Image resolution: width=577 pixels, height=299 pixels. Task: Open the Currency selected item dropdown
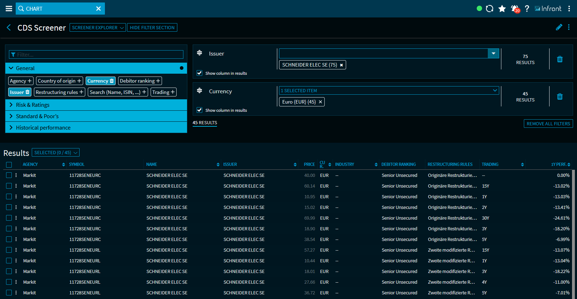[x=389, y=90]
